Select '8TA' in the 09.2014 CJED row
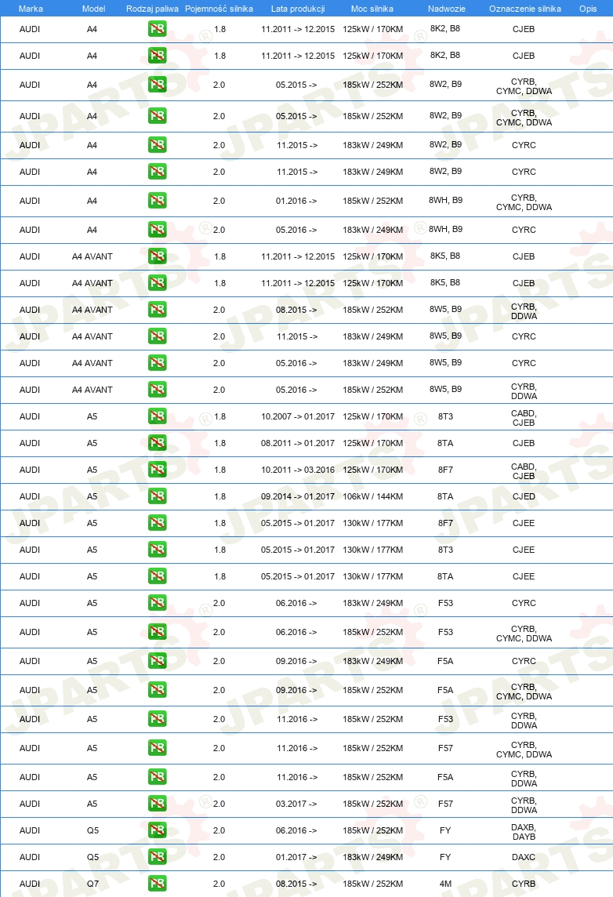Viewport: 613px width, 897px height. click(x=445, y=496)
